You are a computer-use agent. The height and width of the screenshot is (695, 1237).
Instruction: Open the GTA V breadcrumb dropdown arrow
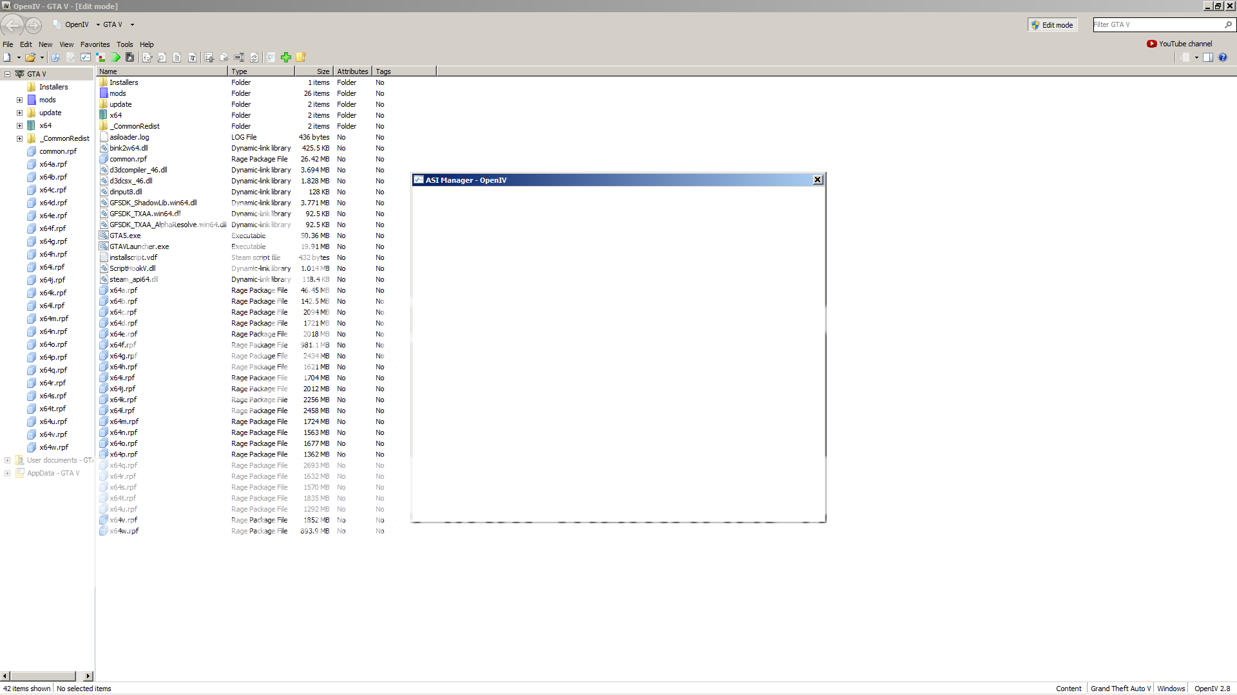[x=131, y=24]
